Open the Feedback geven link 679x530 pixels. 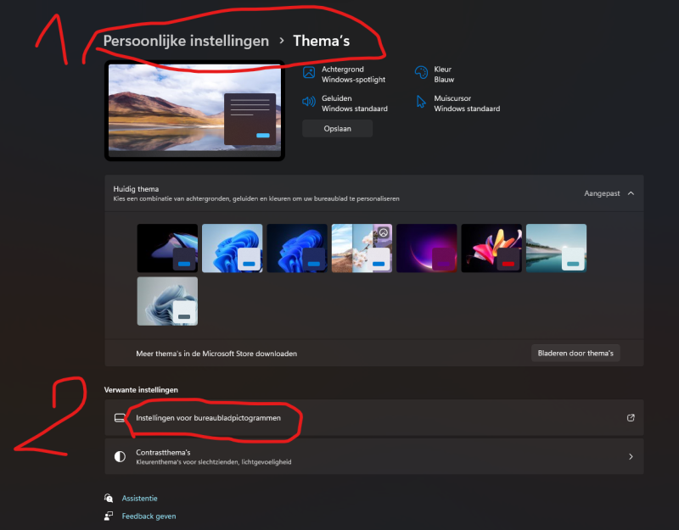(x=149, y=516)
